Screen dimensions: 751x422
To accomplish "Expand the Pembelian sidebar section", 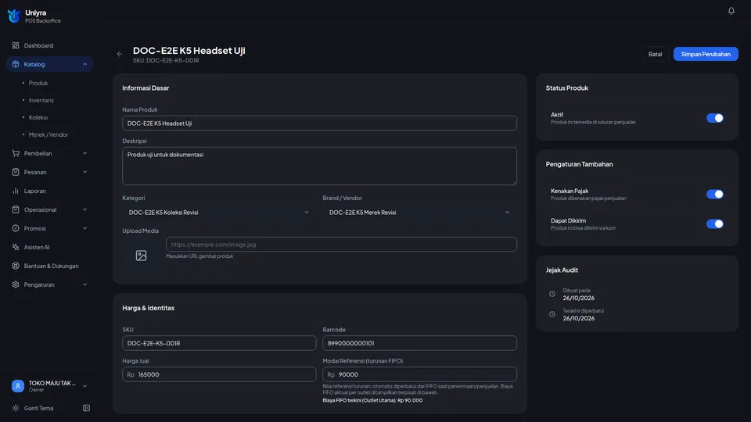I will click(x=50, y=154).
